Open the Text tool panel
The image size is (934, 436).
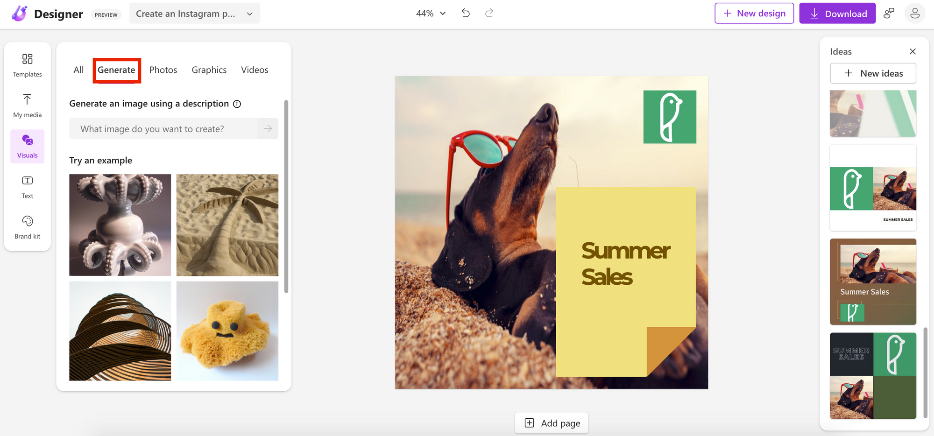(x=27, y=187)
